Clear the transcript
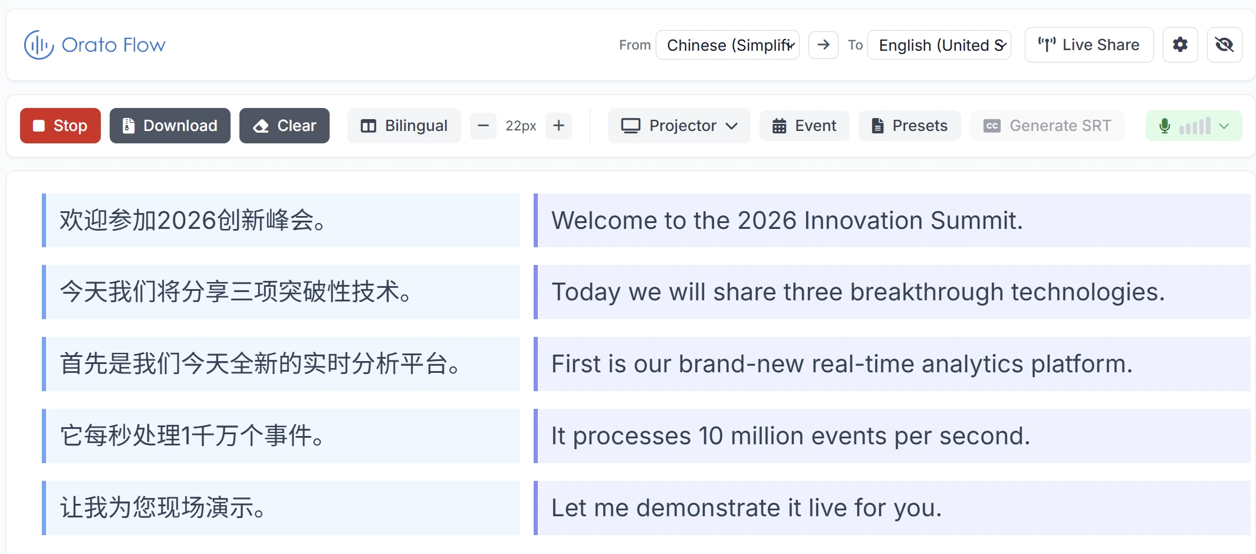Viewport: 1256px width, 554px height. coord(284,126)
